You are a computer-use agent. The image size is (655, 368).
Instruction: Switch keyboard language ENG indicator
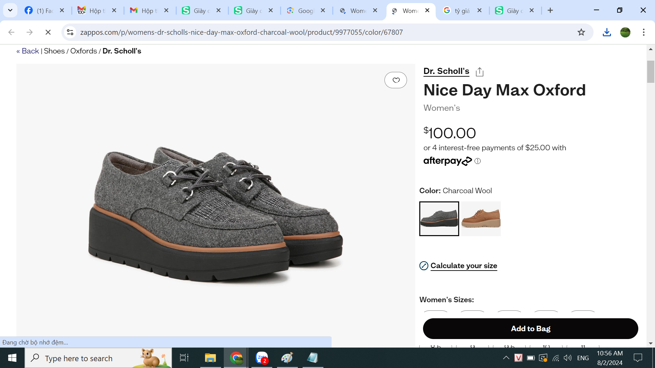pyautogui.click(x=583, y=358)
